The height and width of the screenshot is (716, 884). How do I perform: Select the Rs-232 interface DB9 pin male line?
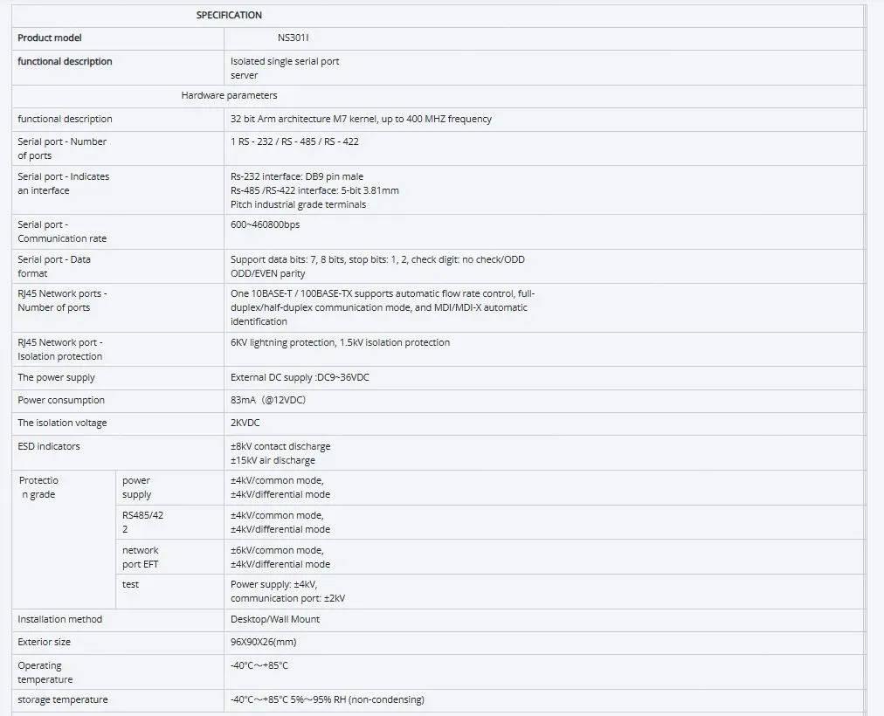(297, 176)
